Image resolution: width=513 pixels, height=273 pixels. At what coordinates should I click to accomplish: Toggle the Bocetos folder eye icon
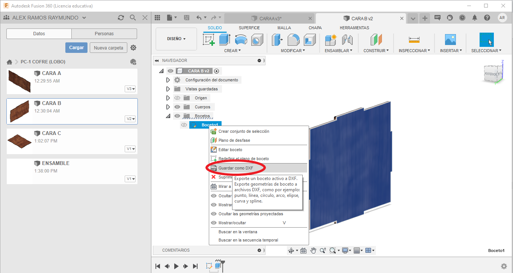pyautogui.click(x=178, y=116)
